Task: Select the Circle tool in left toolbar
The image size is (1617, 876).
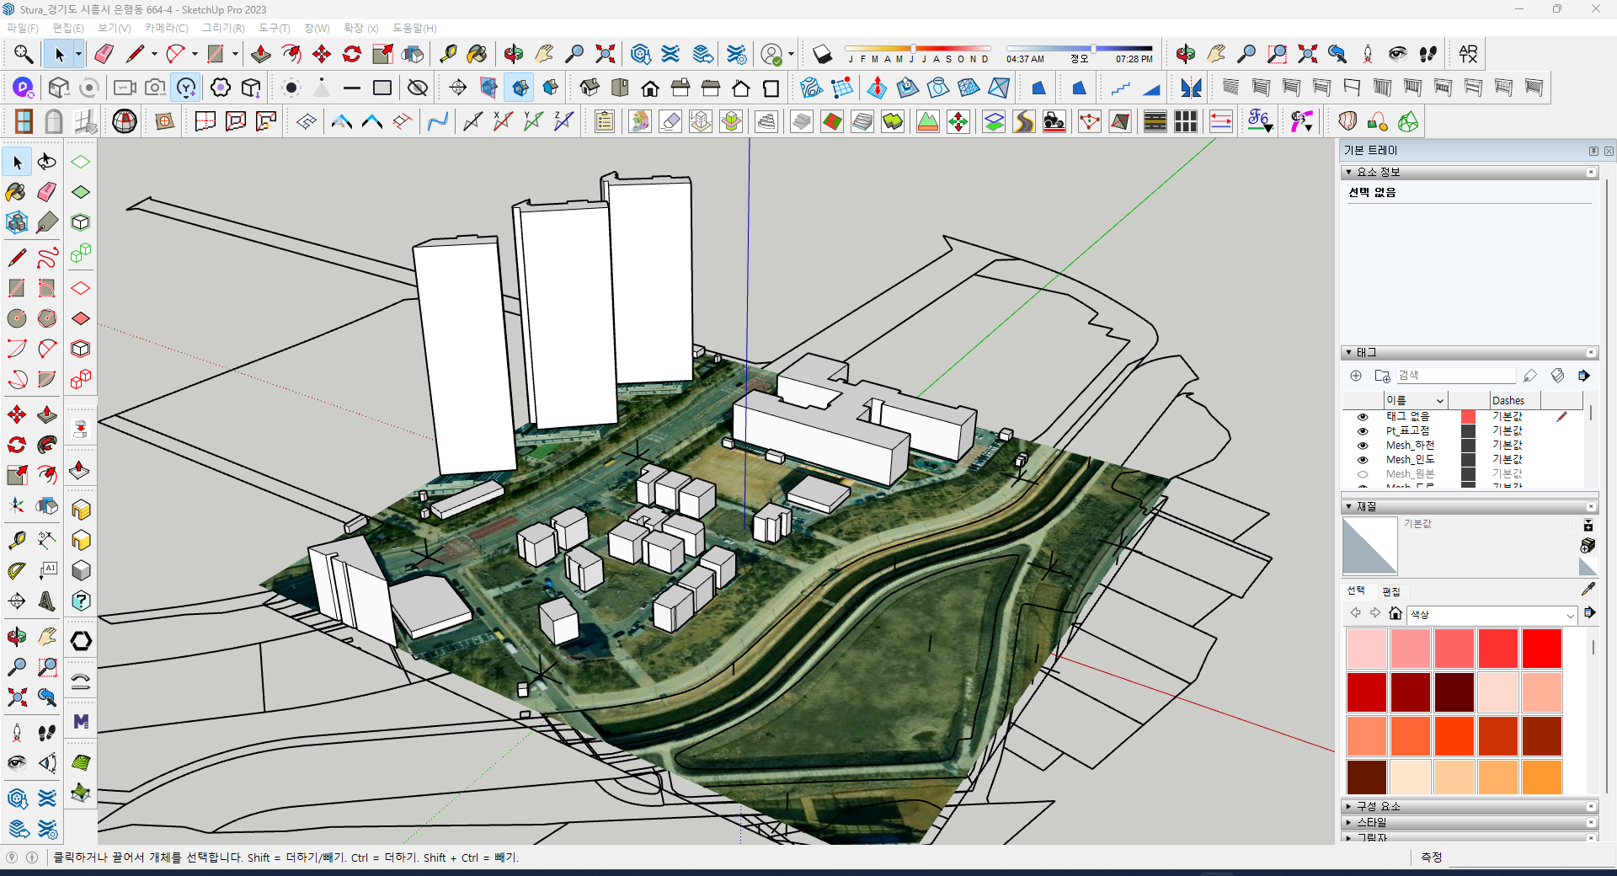Action: tap(17, 318)
